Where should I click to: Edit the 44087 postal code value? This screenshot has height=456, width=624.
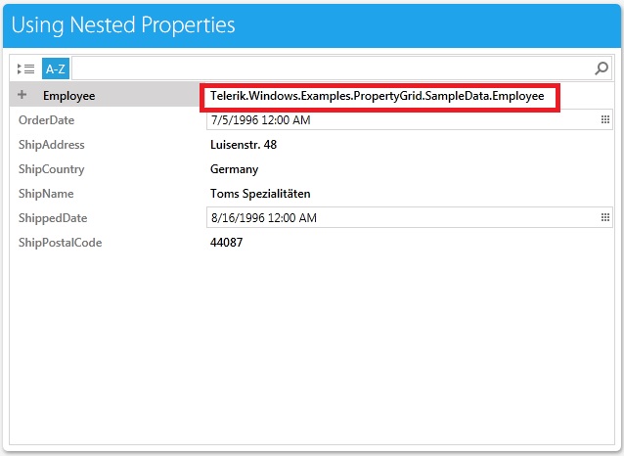227,243
